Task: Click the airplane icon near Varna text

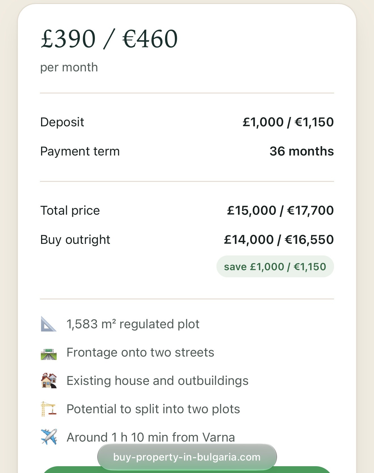Action: pos(49,437)
